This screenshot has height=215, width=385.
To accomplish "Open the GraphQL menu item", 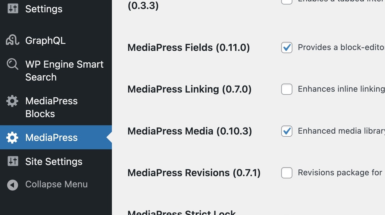I will (x=45, y=41).
